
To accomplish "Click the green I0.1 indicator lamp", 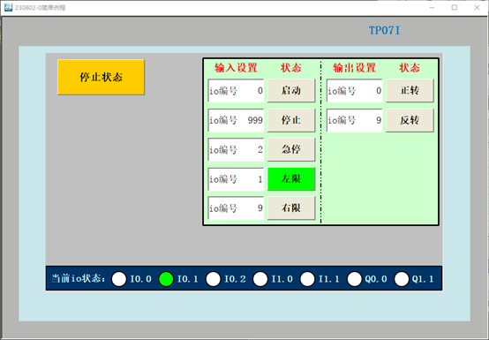I will [166, 279].
